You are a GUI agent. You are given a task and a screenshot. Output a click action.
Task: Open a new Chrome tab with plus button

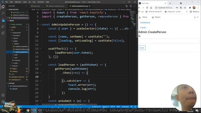(x=170, y=3)
